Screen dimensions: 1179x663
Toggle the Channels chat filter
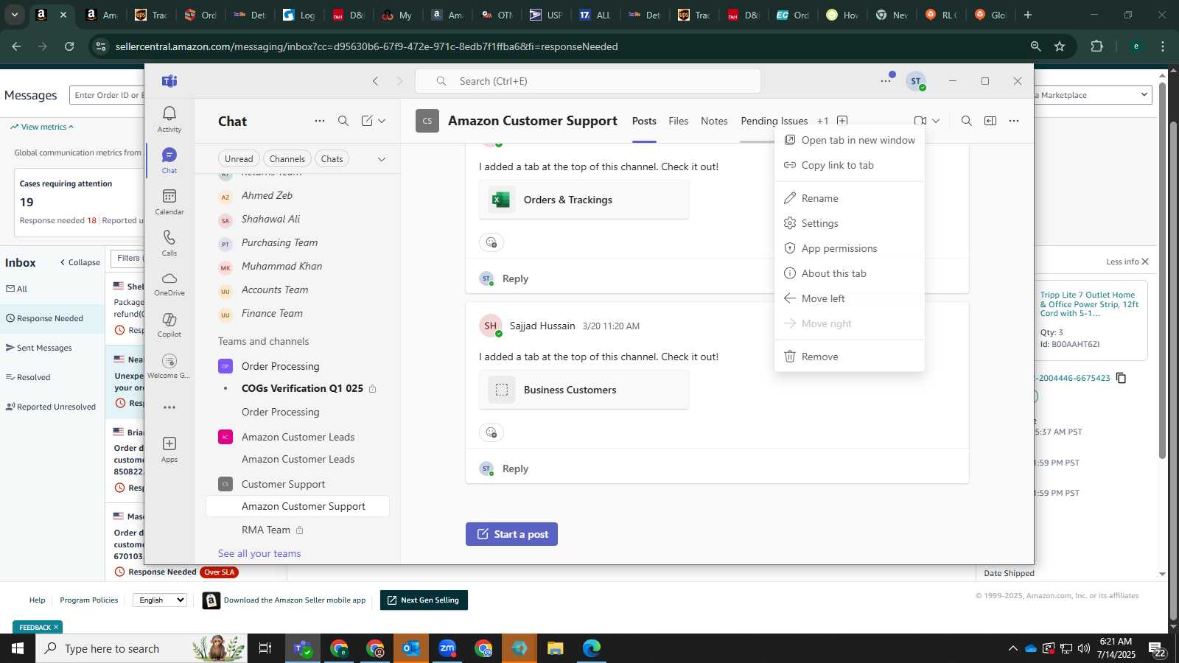point(287,159)
